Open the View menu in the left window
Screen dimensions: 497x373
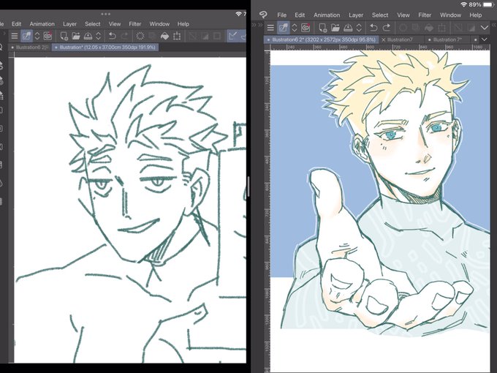click(115, 24)
